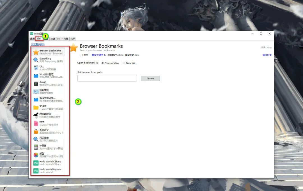The width and height of the screenshot is (303, 191).
Task: Open the HTTP 代理 tab
Action: (x=63, y=39)
